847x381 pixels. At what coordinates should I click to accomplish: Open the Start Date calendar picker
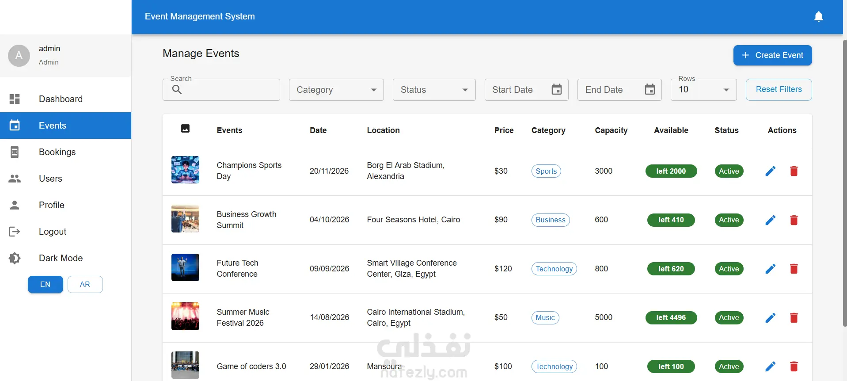click(556, 90)
